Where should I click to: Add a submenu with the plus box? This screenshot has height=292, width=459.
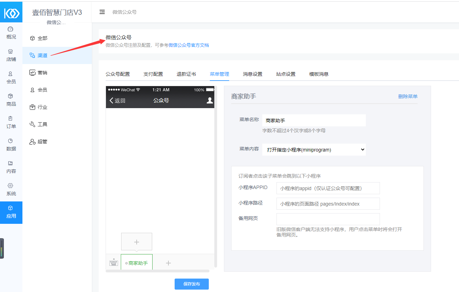pos(137,242)
